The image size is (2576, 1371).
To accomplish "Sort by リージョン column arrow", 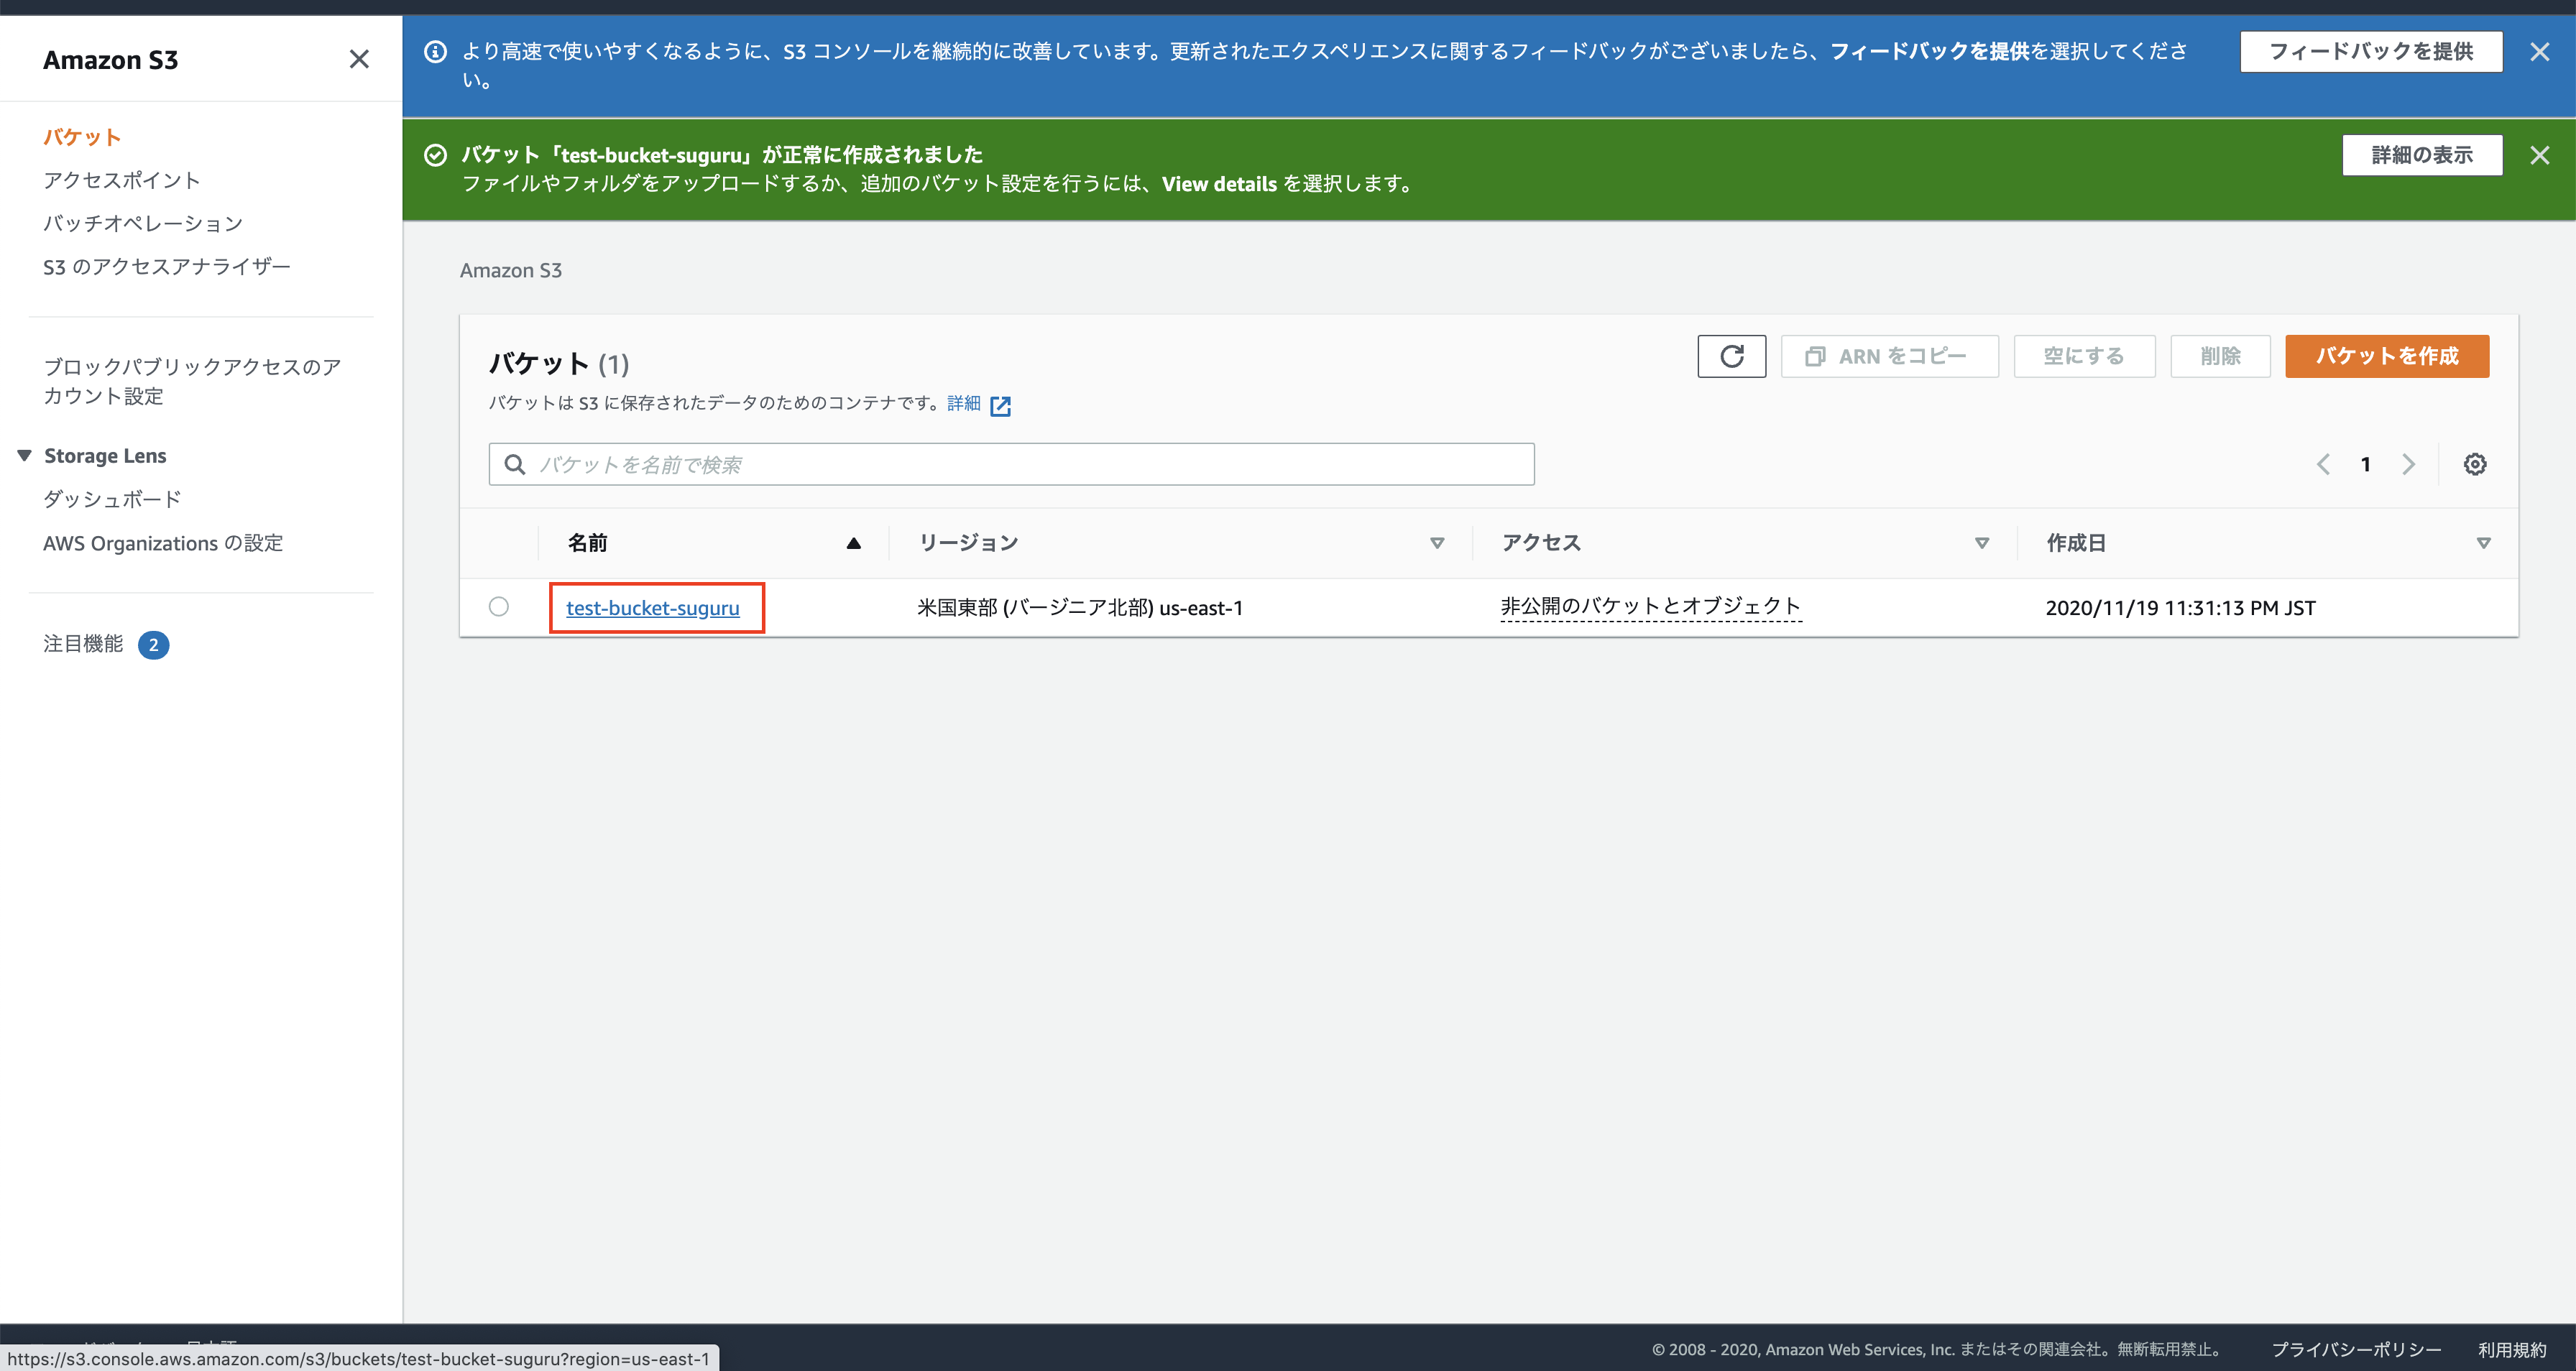I will point(1437,543).
